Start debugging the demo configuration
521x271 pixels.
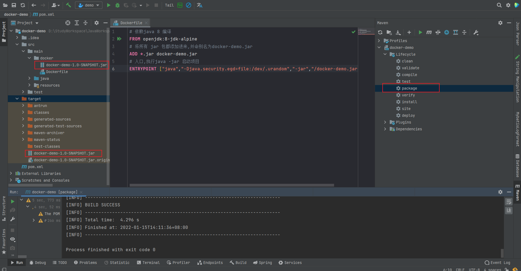pos(117,5)
